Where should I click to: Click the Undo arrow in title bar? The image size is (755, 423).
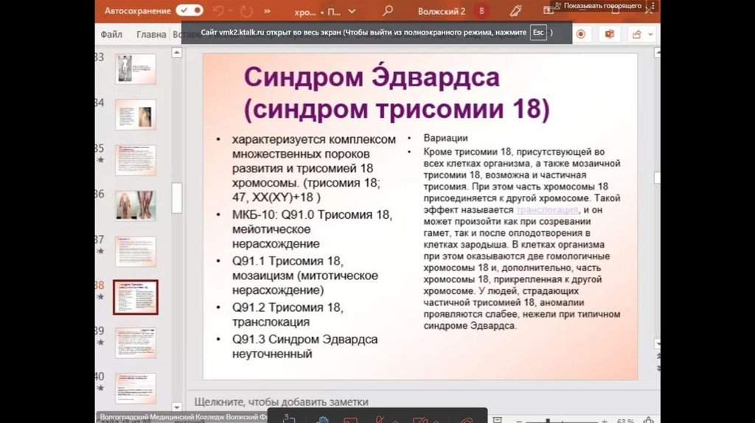tap(219, 12)
